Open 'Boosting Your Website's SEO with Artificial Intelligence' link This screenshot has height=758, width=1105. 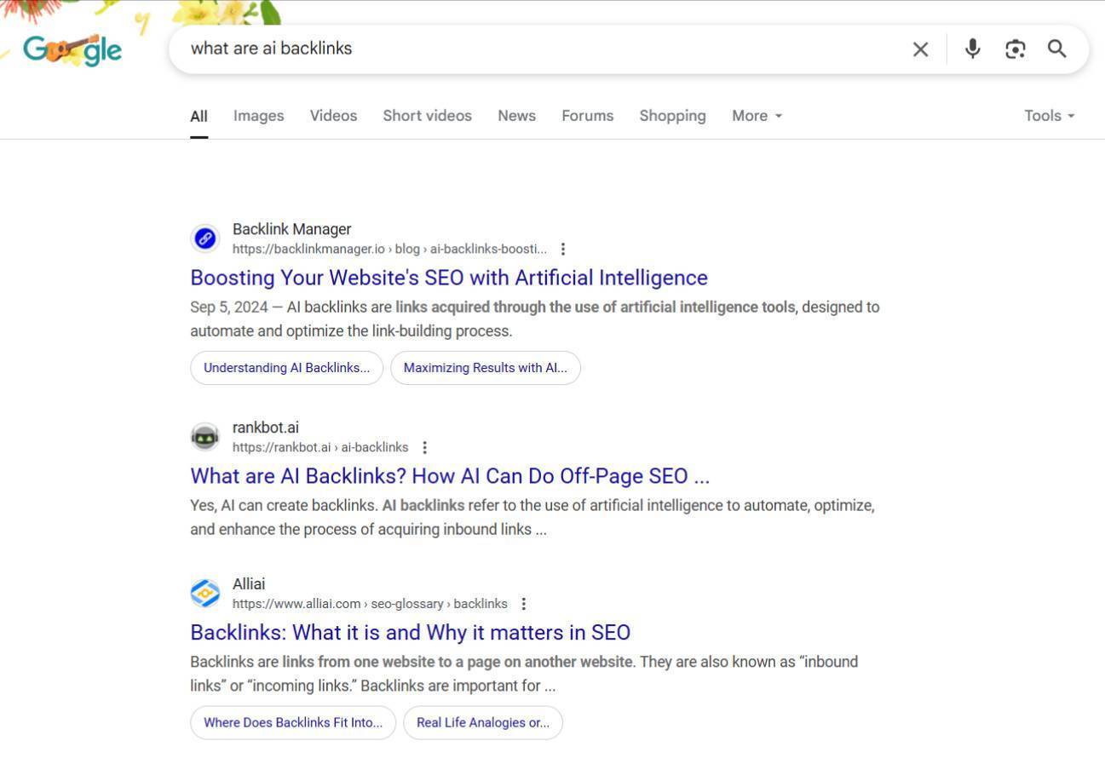(449, 278)
